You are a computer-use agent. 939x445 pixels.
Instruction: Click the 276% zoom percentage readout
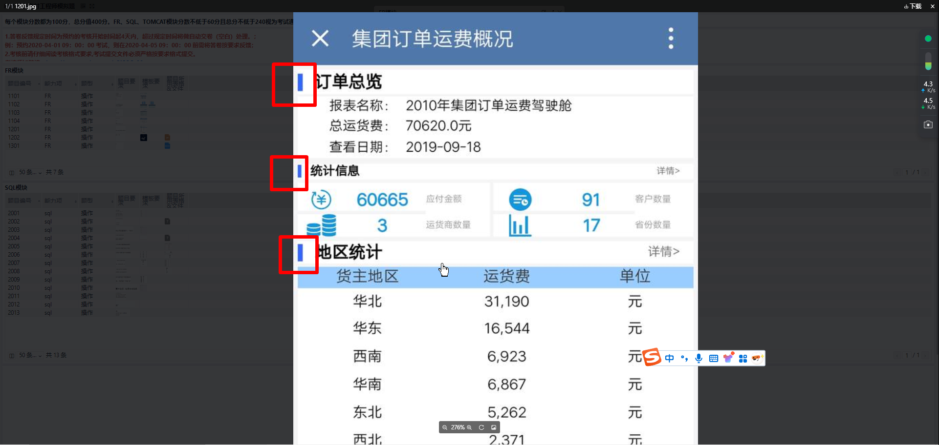coord(458,427)
